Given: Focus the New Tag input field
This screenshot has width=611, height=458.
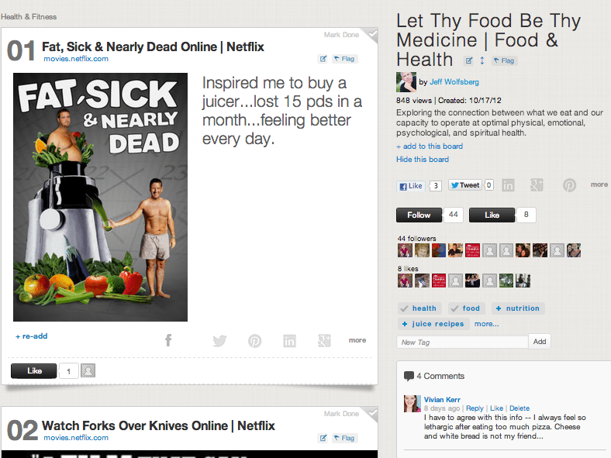Looking at the screenshot, I should pyautogui.click(x=463, y=342).
